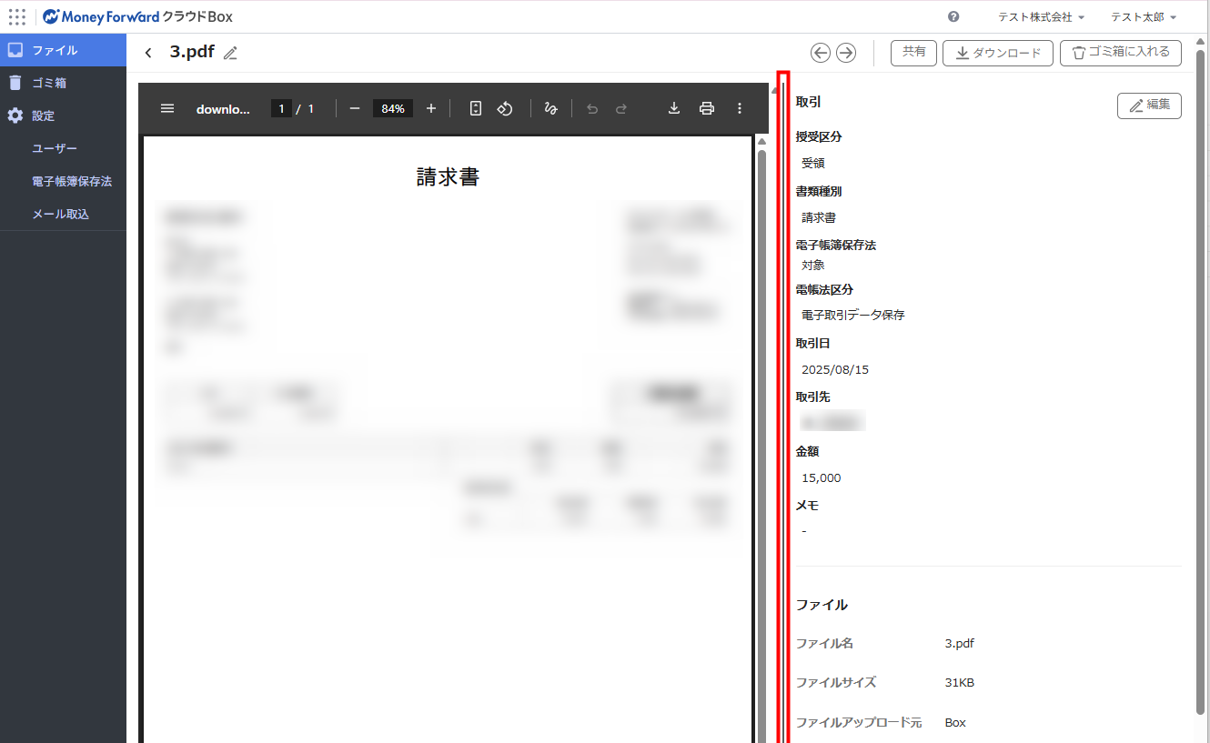
Task: Click the ダウンロード button
Action: click(997, 53)
